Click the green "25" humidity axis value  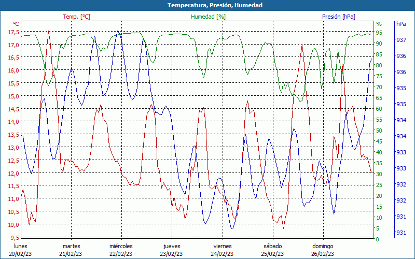tap(379, 185)
